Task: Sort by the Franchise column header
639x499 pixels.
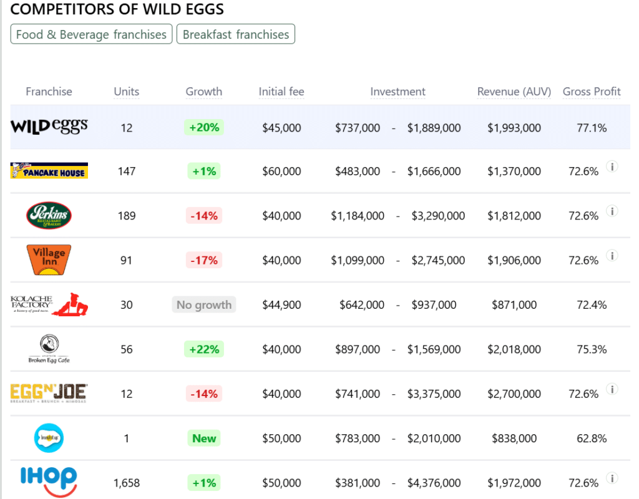Action: [49, 92]
